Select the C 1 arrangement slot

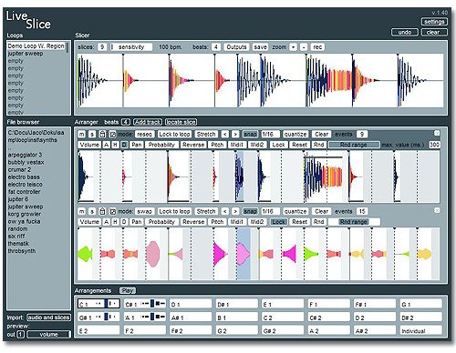[x=98, y=304]
